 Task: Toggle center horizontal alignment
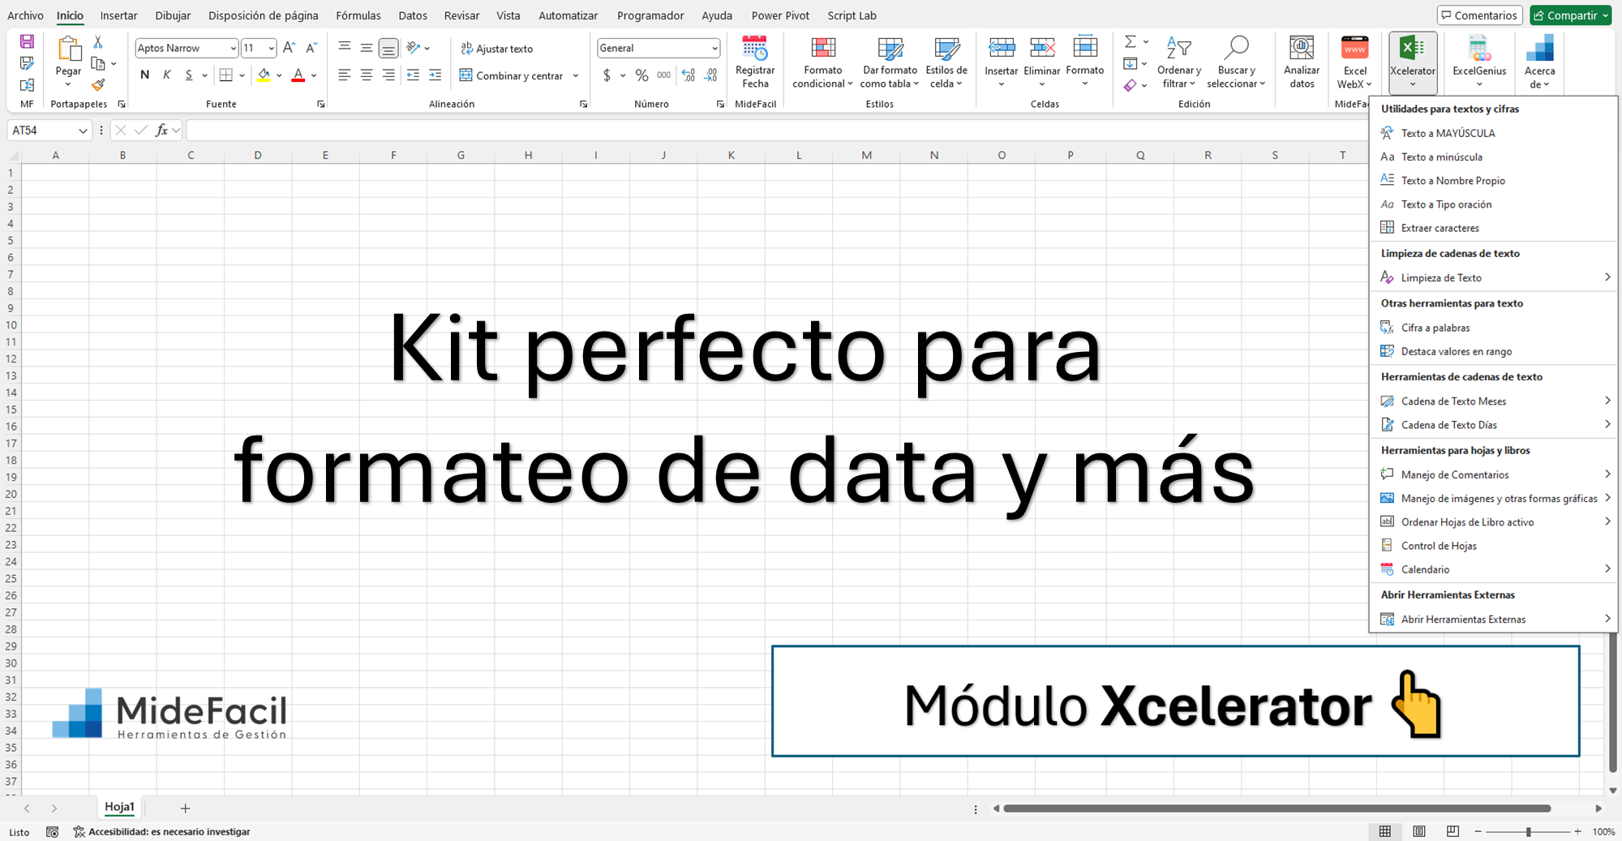tap(367, 75)
